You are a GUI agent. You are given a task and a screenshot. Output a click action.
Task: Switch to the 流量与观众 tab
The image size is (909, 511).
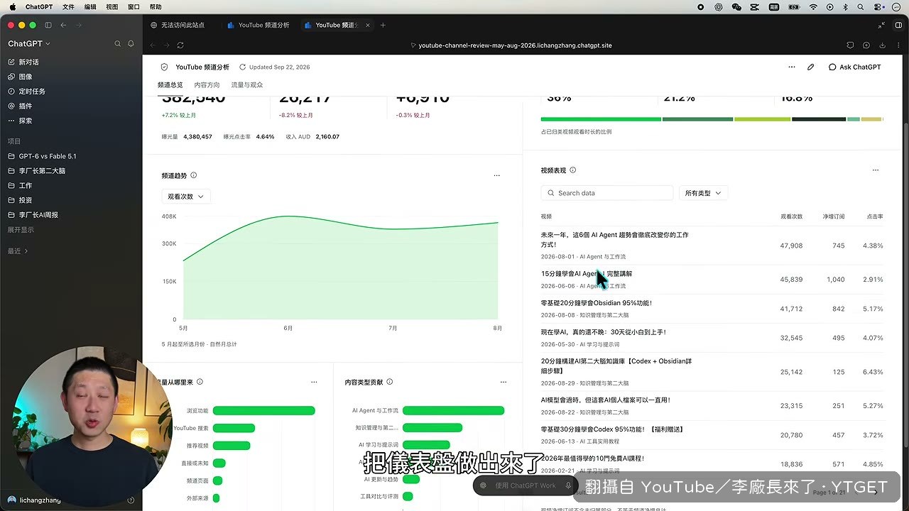[247, 85]
